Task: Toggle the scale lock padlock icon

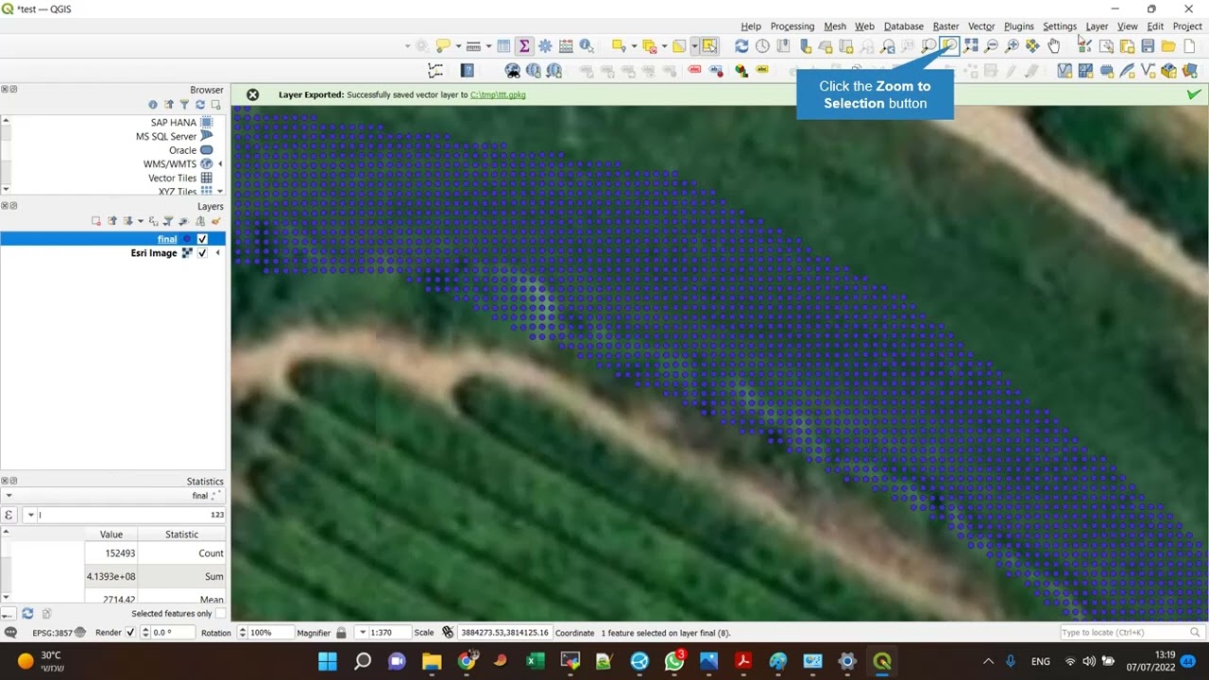Action: click(x=341, y=633)
